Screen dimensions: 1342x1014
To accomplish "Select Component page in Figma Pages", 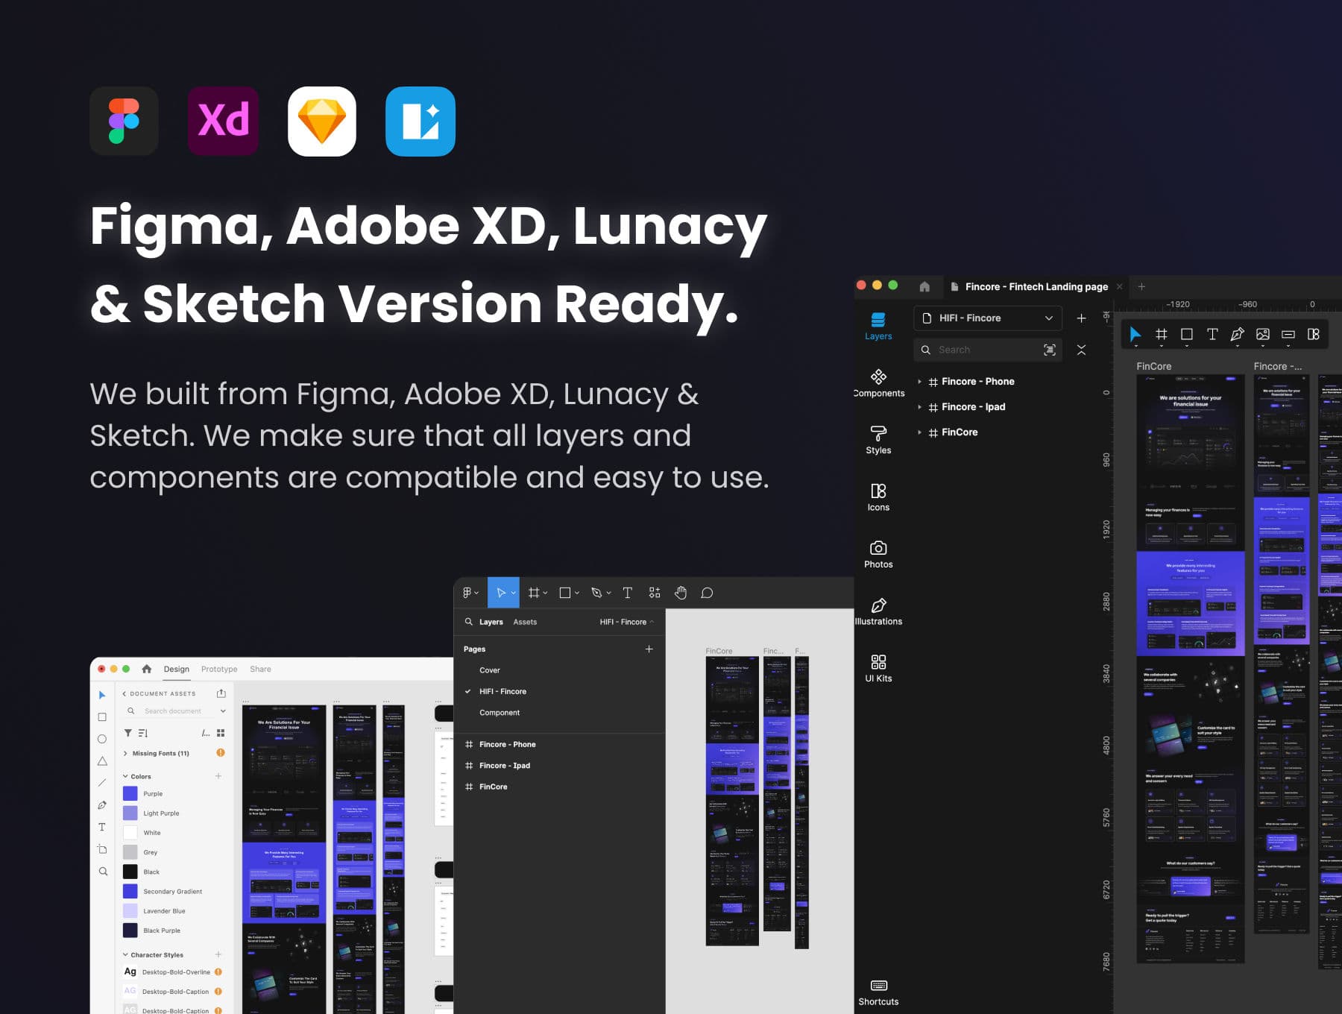I will [x=500, y=713].
